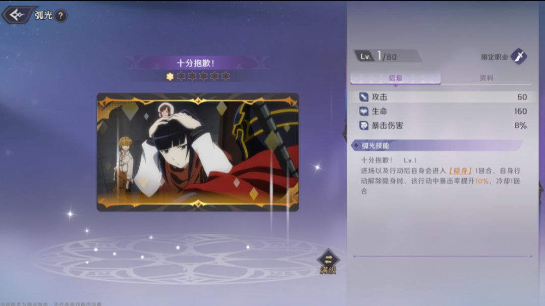
Task: Switch to the 信息 tab
Action: tap(396, 78)
